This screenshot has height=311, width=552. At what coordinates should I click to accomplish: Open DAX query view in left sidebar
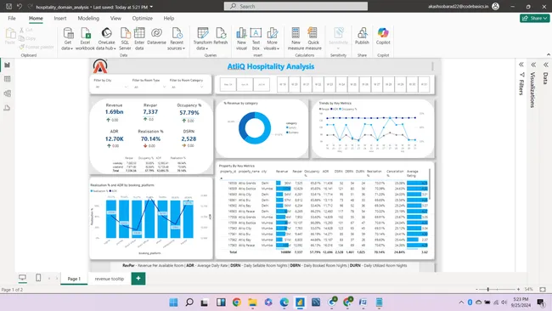(7, 108)
